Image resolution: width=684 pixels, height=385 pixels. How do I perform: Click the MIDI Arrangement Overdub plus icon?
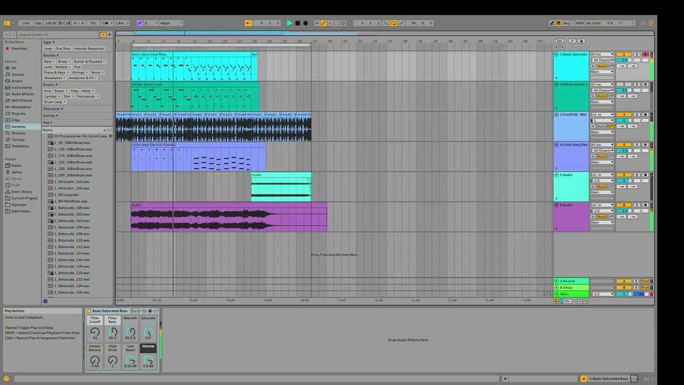pyautogui.click(x=317, y=23)
